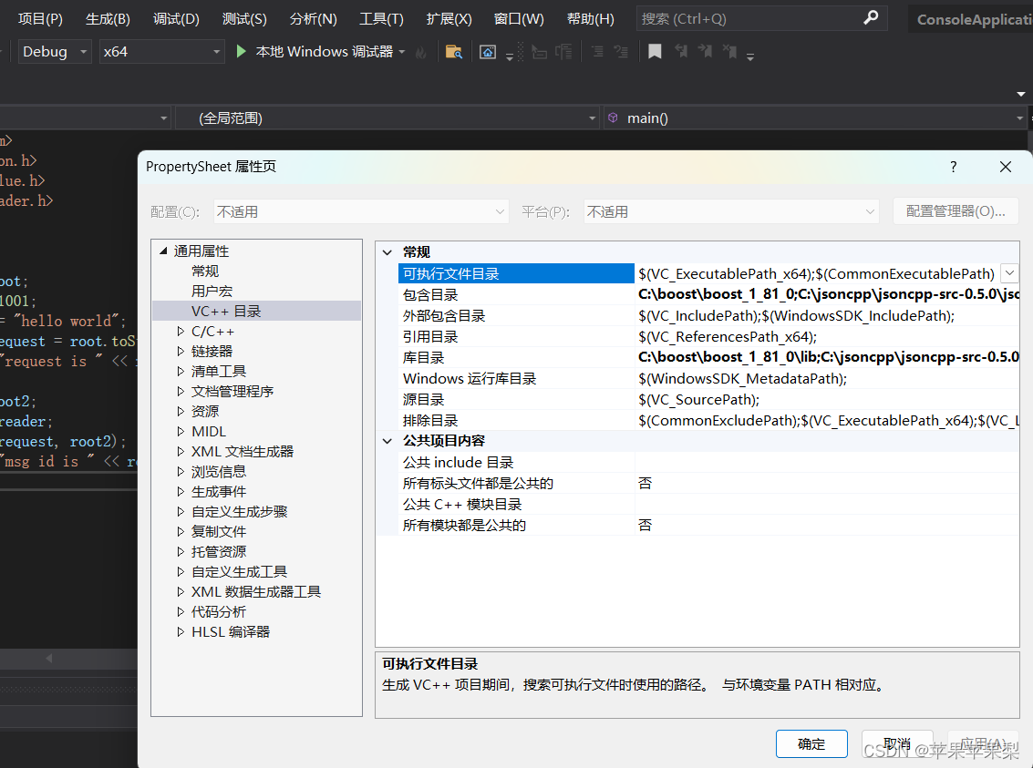Open the 帮助(H) menu
The image size is (1033, 768).
point(591,18)
